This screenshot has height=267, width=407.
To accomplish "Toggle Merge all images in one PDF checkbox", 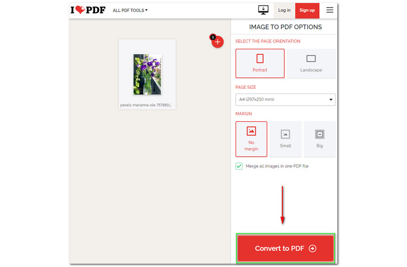I will click(x=239, y=166).
